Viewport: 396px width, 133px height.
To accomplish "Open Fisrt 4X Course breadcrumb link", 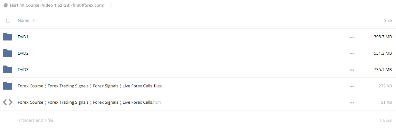I will [x=57, y=5].
